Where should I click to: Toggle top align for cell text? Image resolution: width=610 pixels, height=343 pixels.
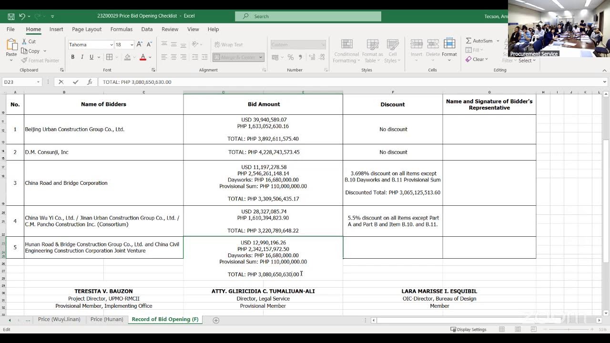[x=164, y=44]
